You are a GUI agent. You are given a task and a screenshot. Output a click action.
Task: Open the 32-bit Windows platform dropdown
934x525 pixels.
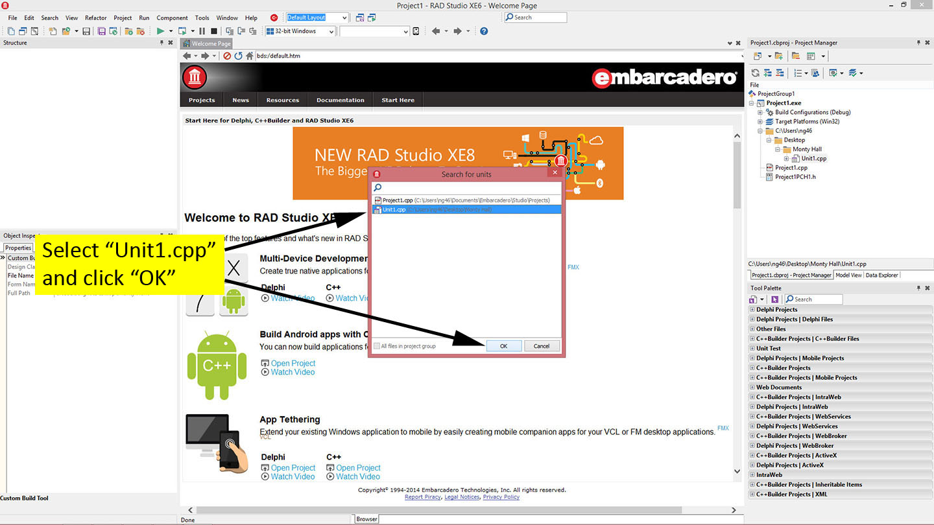click(x=331, y=31)
